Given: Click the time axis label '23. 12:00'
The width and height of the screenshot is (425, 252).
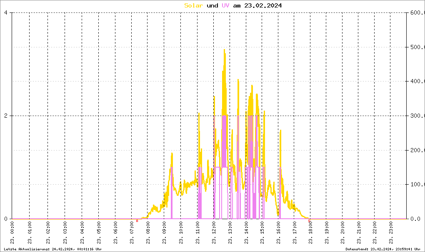Looking at the screenshot, I should tap(214, 232).
